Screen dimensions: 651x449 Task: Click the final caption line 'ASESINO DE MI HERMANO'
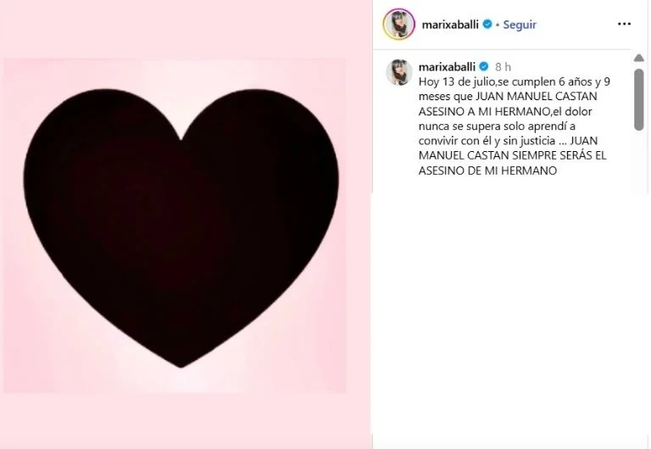pos(487,171)
